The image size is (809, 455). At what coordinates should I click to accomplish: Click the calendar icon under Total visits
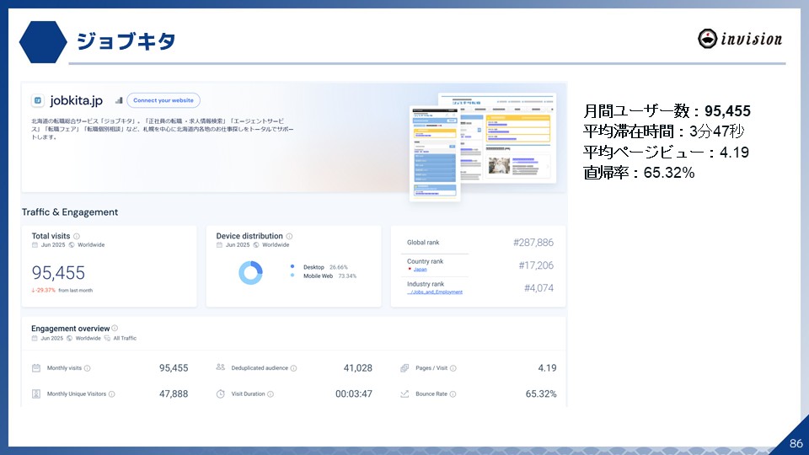[x=35, y=245]
